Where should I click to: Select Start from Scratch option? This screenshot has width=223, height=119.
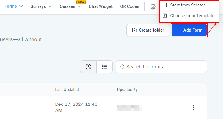[188, 5]
